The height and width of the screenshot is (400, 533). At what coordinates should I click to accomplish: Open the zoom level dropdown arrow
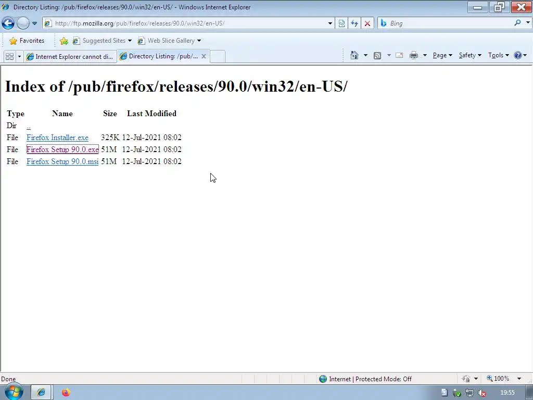coord(519,379)
